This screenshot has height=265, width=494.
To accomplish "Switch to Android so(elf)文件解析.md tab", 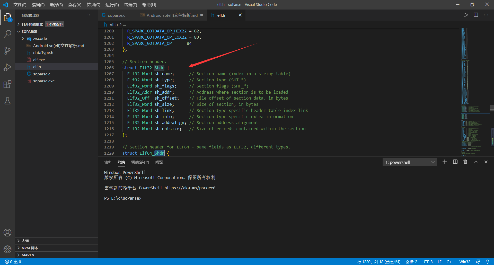I will click(172, 15).
